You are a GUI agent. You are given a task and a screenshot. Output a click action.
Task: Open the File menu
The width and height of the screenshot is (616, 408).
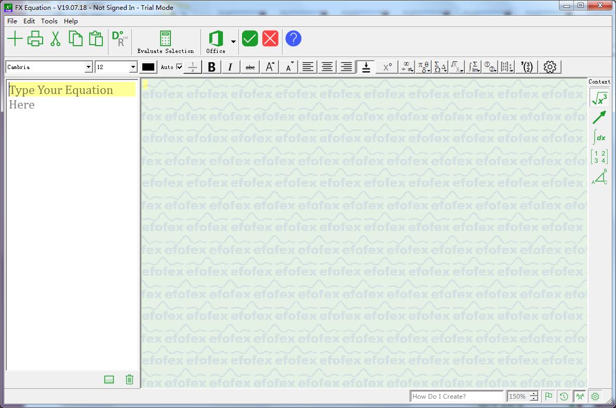click(x=12, y=21)
